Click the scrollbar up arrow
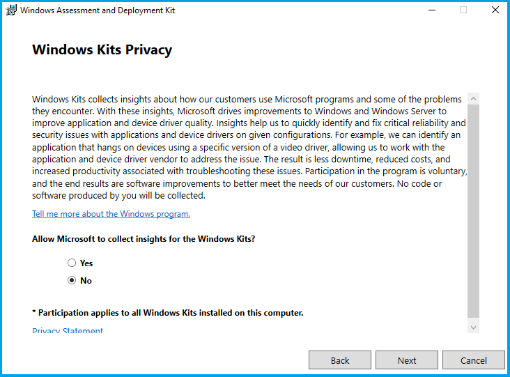 point(473,98)
